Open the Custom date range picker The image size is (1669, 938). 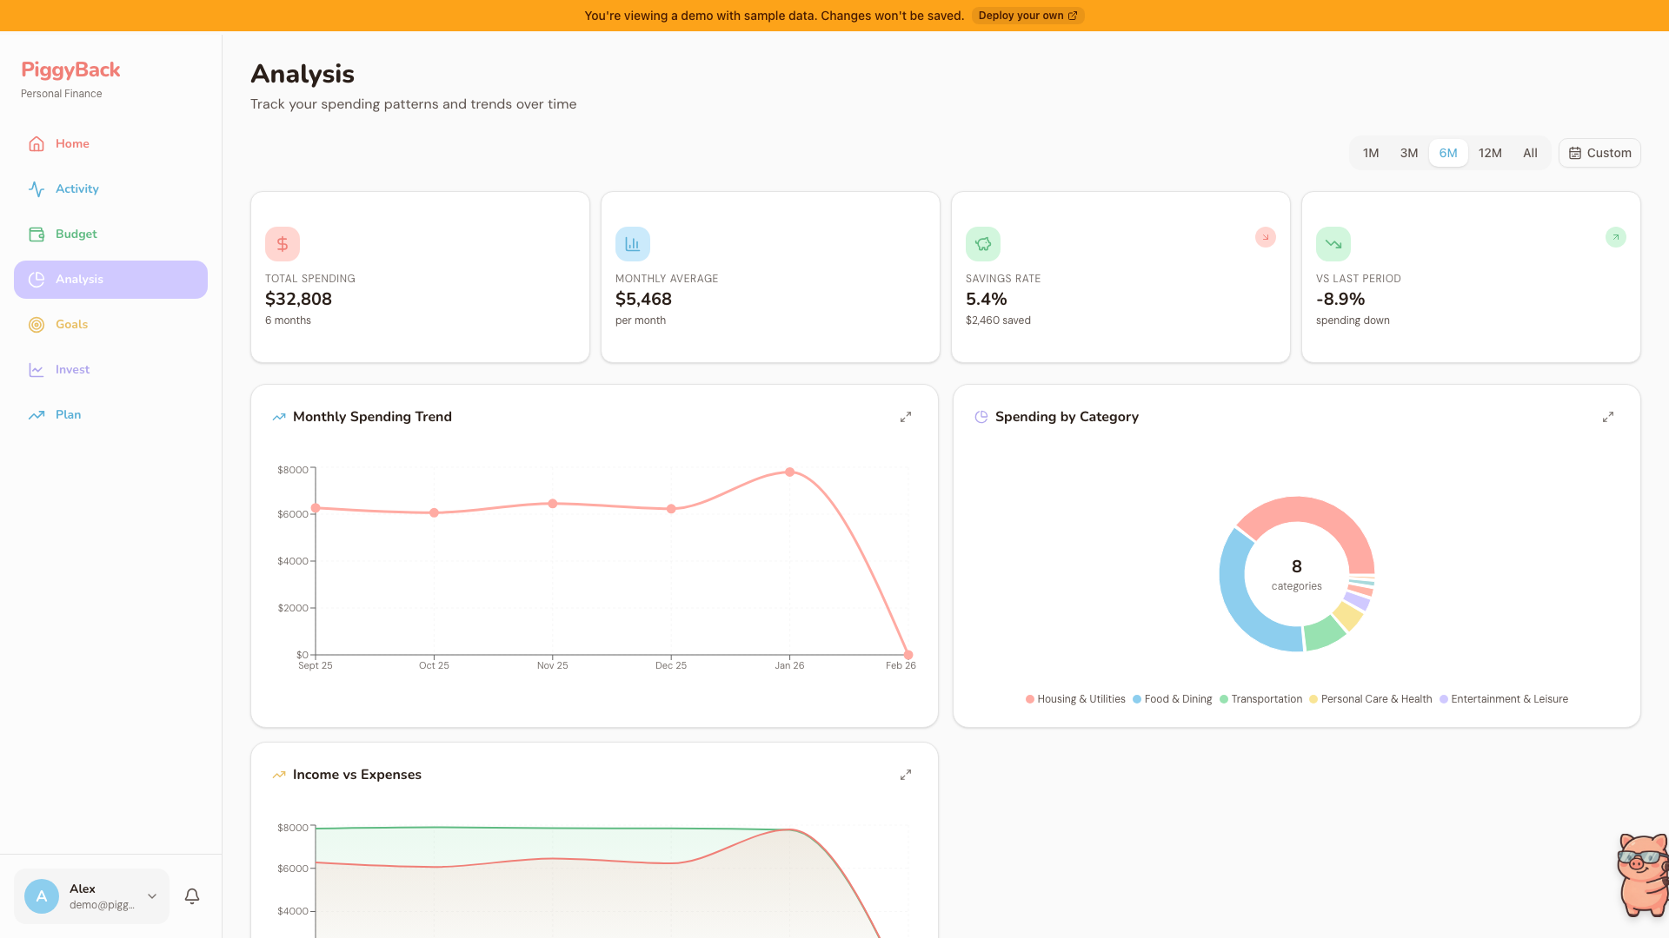(1599, 154)
